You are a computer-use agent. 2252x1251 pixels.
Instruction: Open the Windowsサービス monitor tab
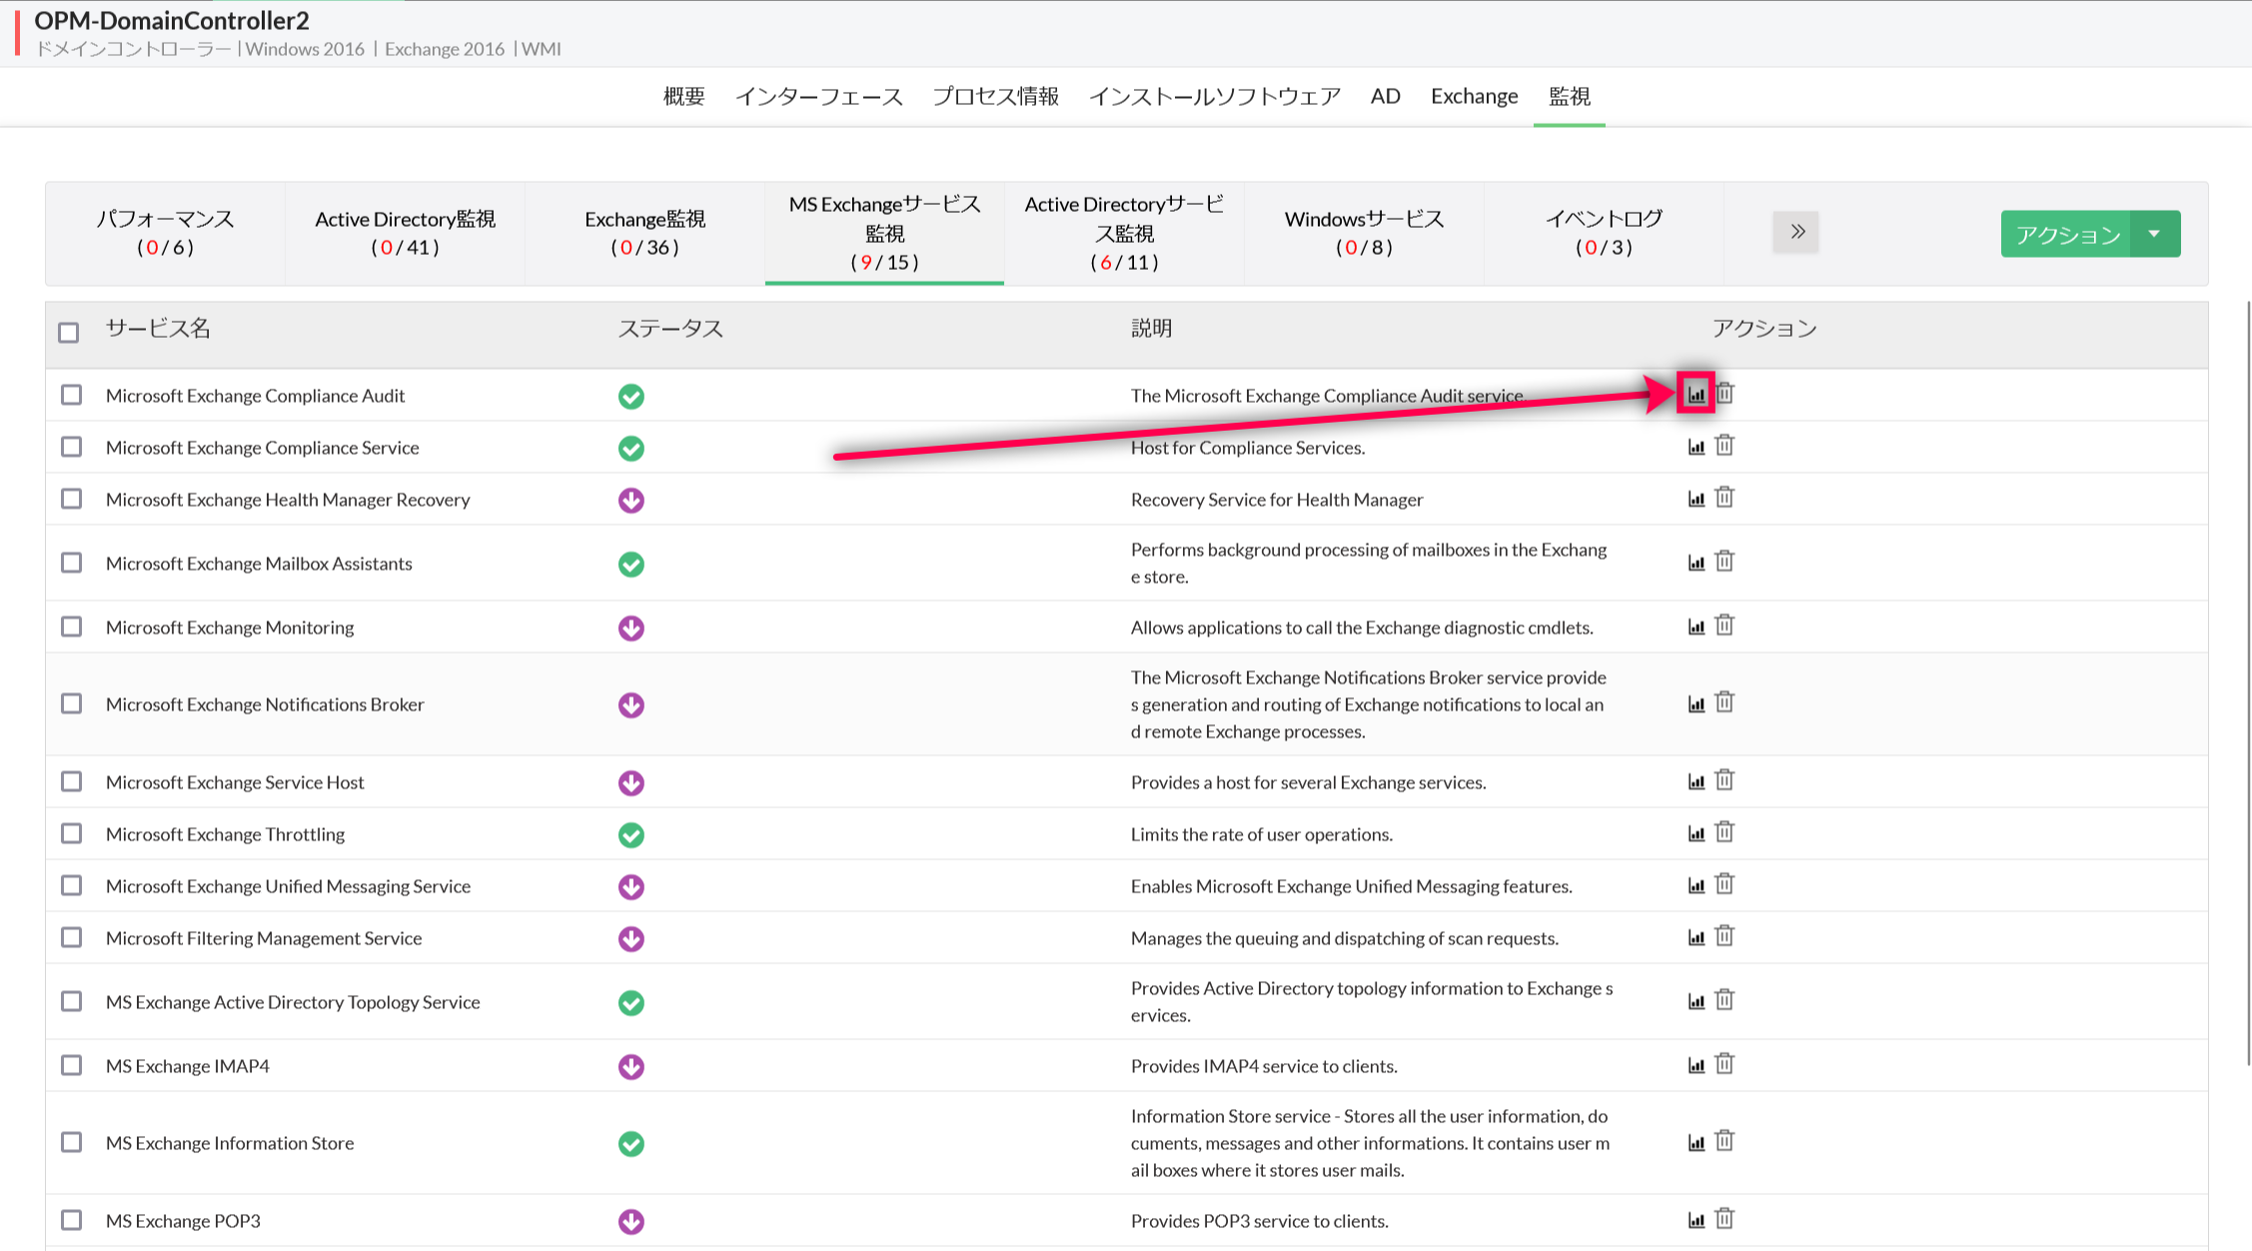click(x=1364, y=233)
